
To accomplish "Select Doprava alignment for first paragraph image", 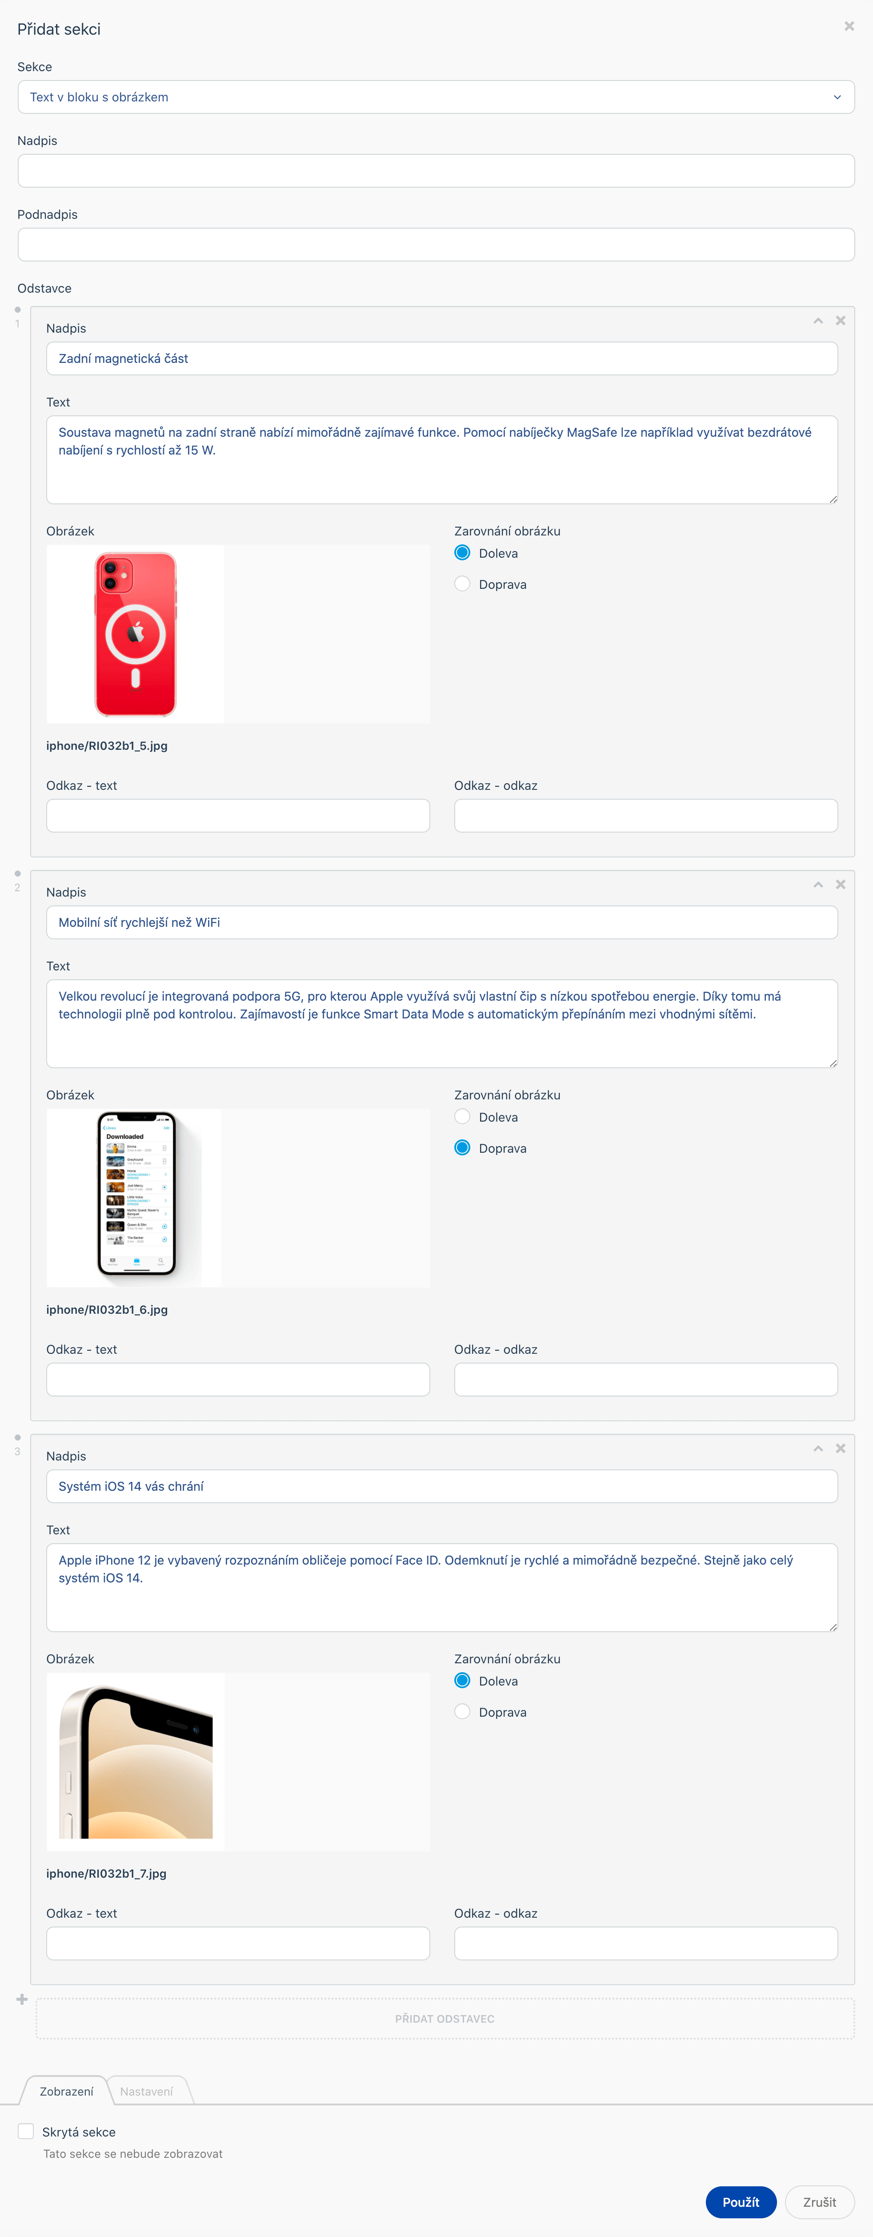I will (463, 584).
